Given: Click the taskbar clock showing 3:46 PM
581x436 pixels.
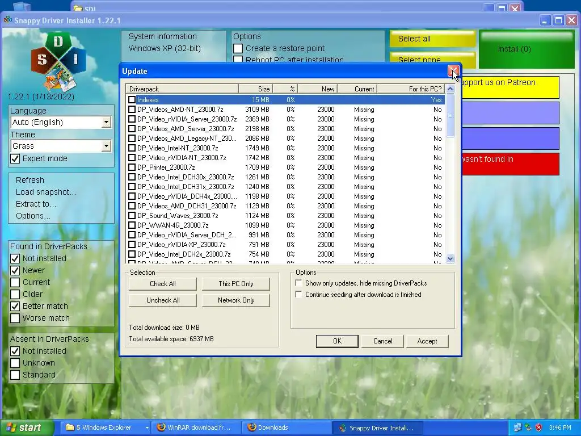Looking at the screenshot, I should [559, 427].
